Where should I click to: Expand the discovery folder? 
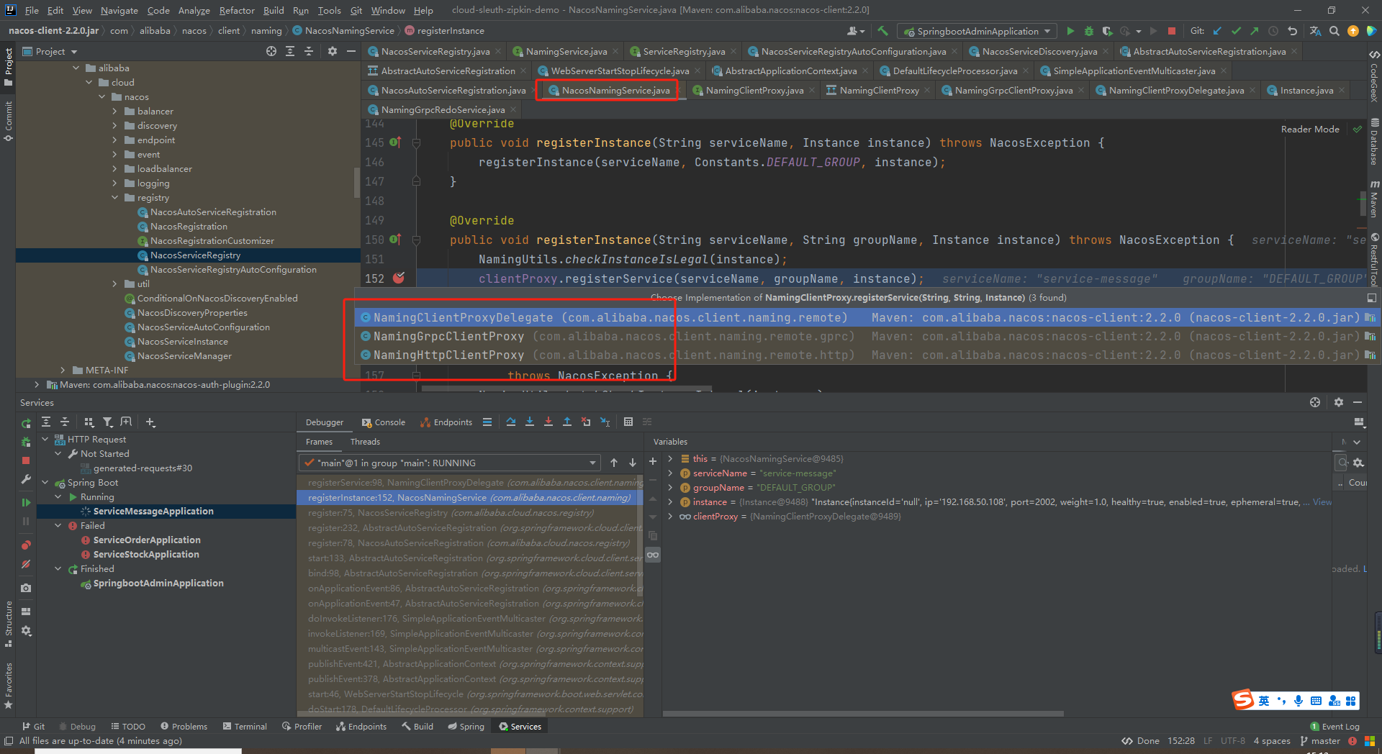click(x=114, y=126)
